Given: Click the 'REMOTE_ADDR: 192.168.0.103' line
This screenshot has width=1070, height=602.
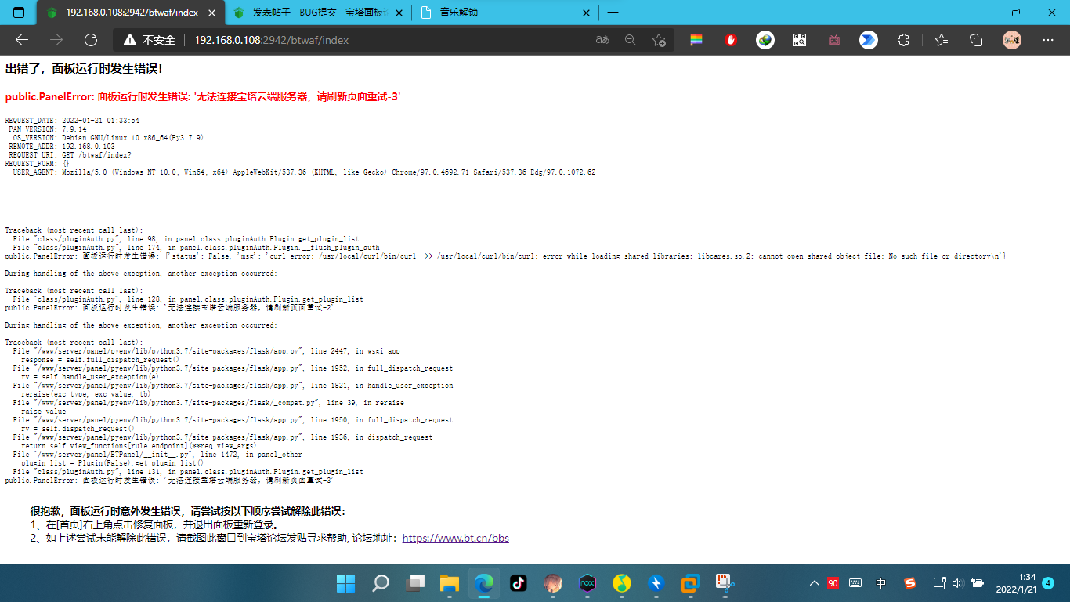Looking at the screenshot, I should pos(62,147).
